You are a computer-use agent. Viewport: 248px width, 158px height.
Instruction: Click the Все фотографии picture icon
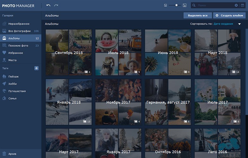[4, 31]
